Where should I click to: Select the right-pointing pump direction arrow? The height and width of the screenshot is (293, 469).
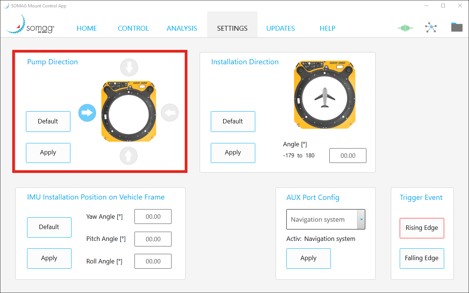pos(87,113)
